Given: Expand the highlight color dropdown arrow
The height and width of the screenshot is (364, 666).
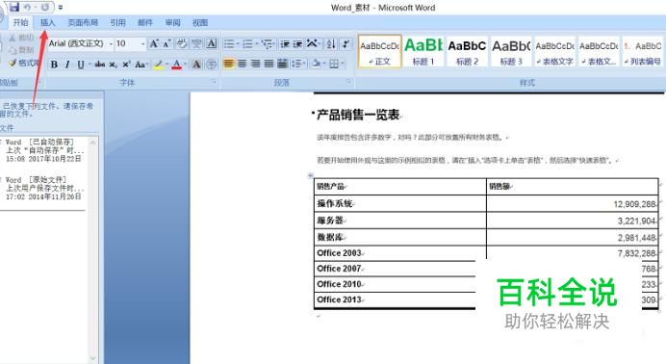Looking at the screenshot, I should click(x=167, y=65).
